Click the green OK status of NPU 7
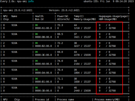The width and height of the screenshot is (135, 101). click(37, 88)
